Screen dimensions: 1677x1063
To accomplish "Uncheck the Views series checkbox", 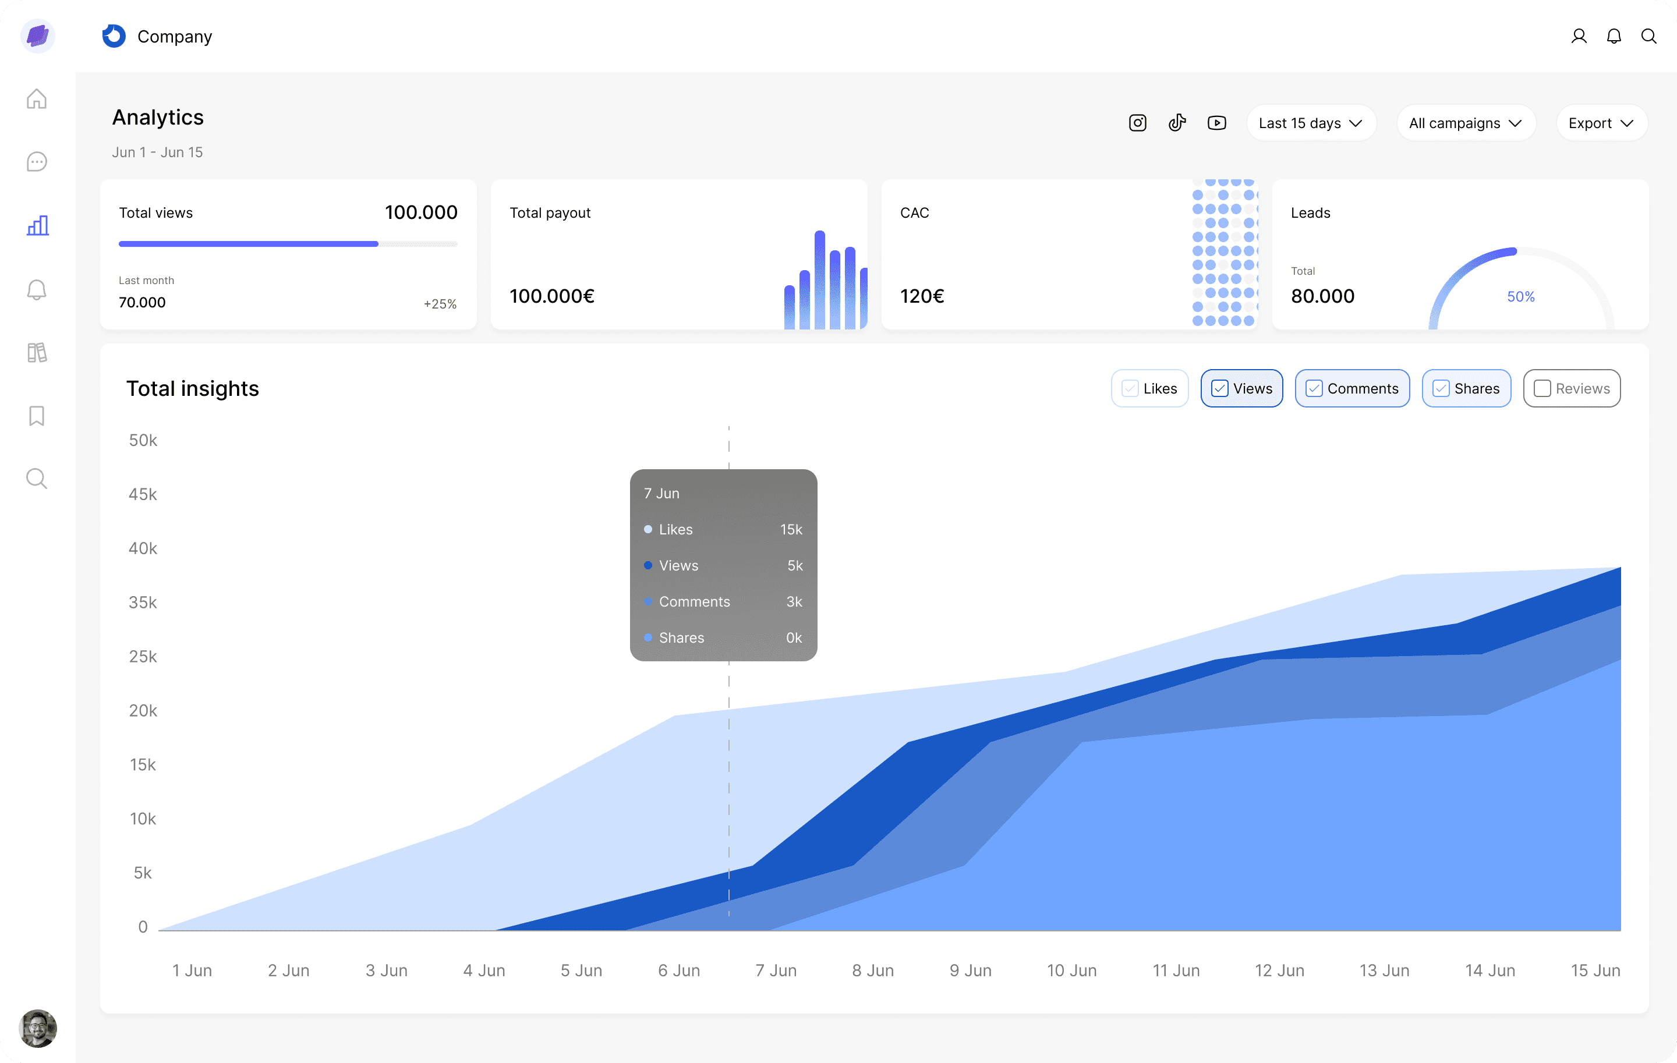I will pos(1219,388).
